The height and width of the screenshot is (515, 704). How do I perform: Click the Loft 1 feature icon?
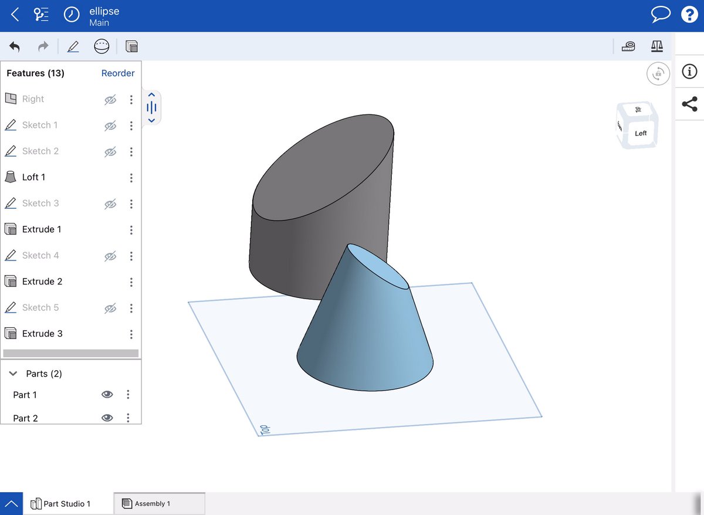coord(11,177)
